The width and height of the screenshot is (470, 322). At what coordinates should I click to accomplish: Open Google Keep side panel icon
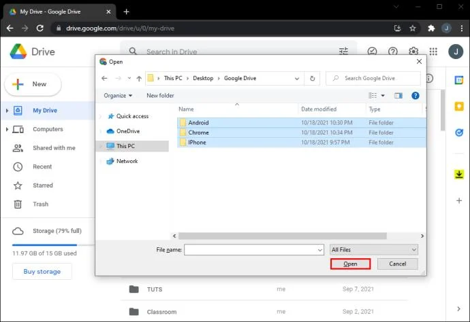[x=459, y=106]
